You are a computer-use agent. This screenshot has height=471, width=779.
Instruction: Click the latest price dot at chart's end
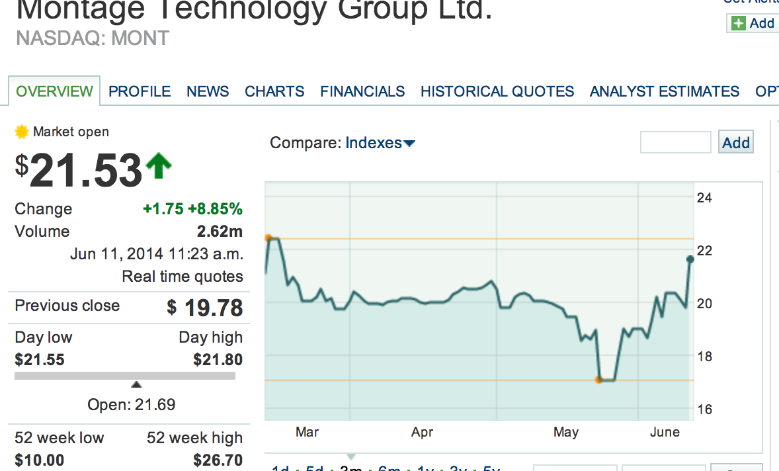(690, 260)
